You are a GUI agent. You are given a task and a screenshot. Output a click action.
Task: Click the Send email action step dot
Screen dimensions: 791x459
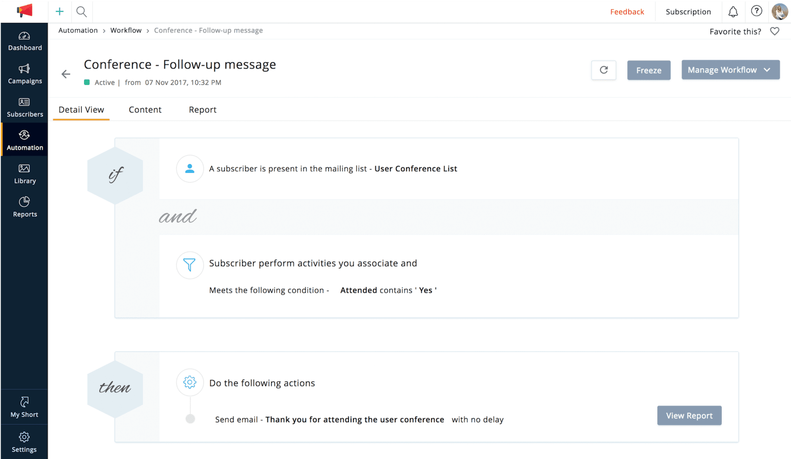click(190, 419)
